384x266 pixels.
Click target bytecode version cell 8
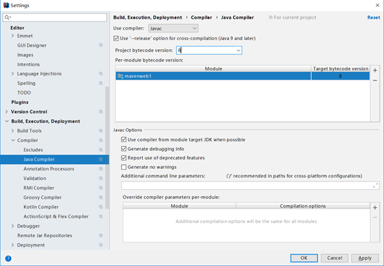click(x=340, y=76)
